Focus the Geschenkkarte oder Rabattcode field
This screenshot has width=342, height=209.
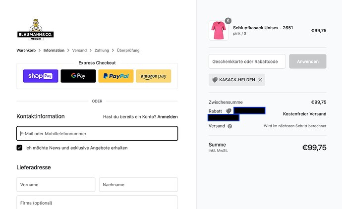(247, 61)
